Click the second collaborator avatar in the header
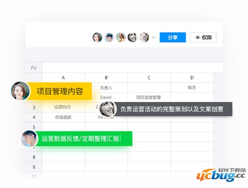 pyautogui.click(x=109, y=38)
